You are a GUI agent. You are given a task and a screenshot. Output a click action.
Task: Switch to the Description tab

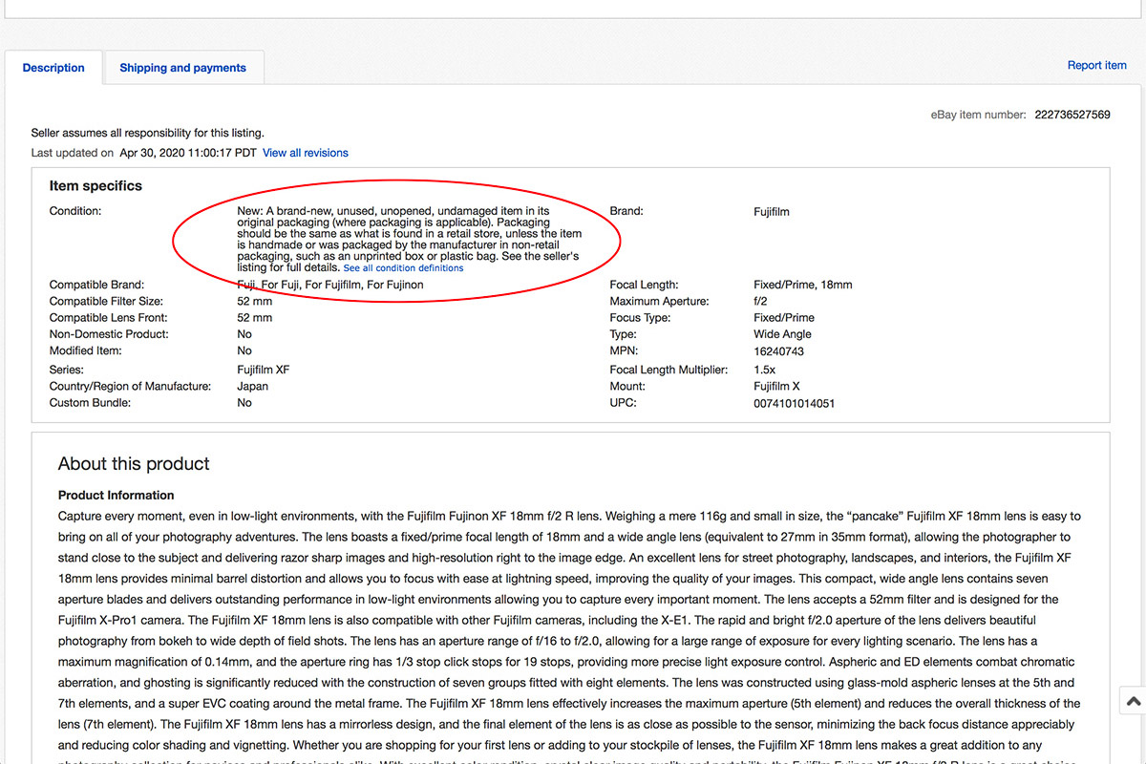coord(53,68)
